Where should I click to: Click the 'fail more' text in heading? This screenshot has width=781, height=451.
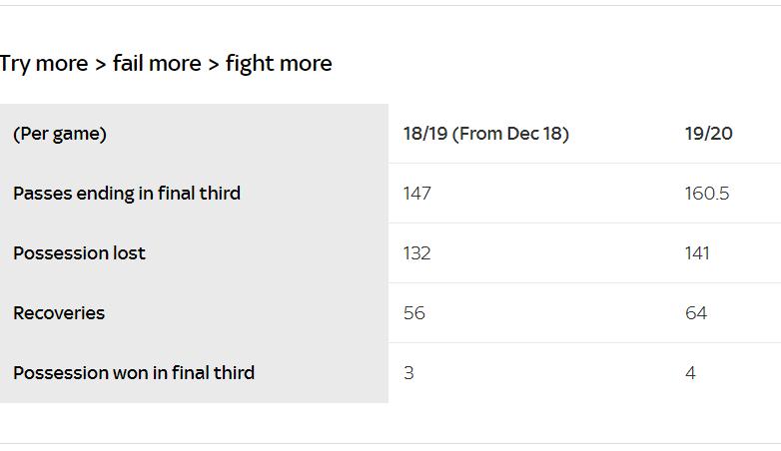(x=157, y=64)
